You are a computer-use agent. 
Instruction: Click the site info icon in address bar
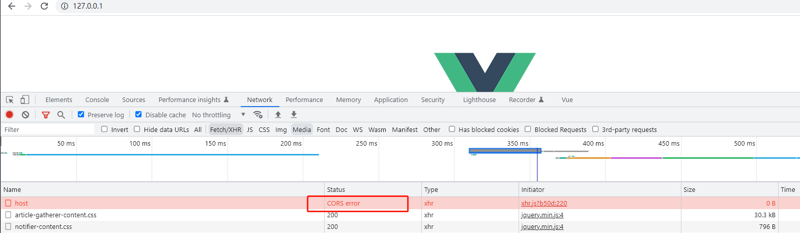[65, 6]
